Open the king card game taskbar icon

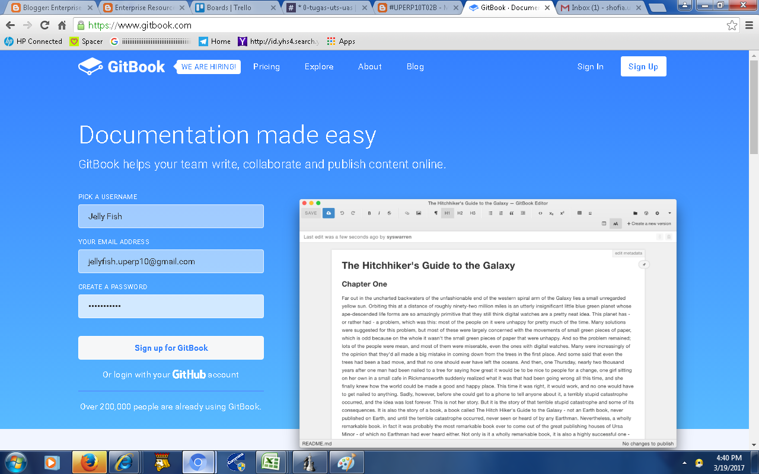click(161, 462)
